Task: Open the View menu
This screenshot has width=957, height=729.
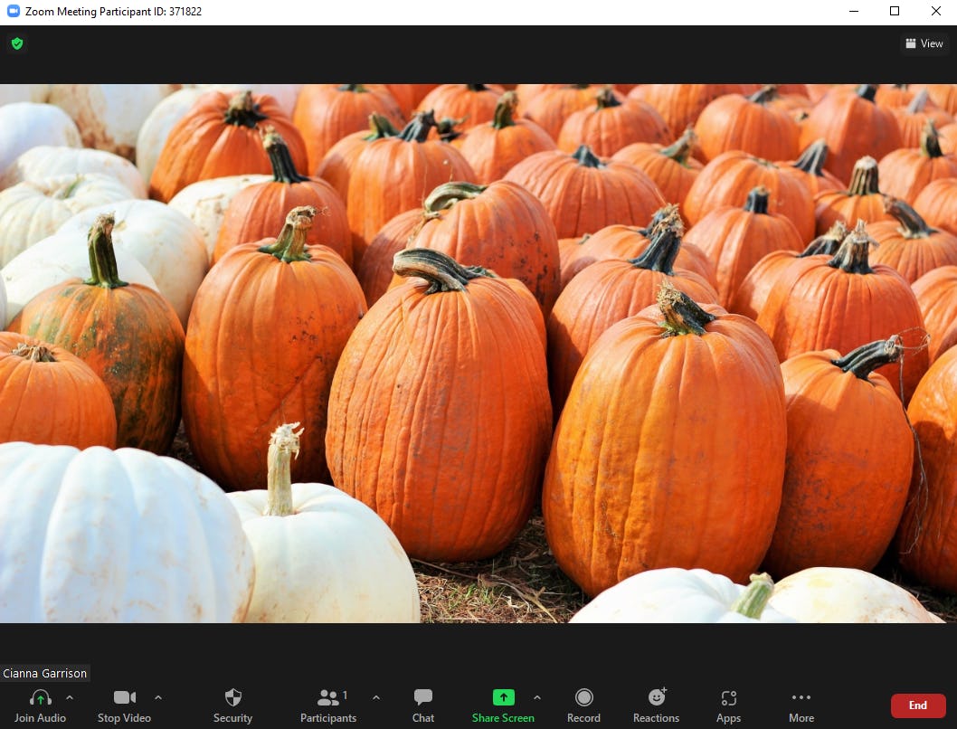Action: point(924,43)
